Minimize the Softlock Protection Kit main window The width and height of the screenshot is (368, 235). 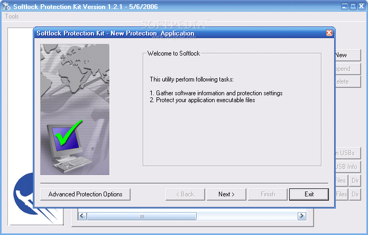tap(344, 6)
